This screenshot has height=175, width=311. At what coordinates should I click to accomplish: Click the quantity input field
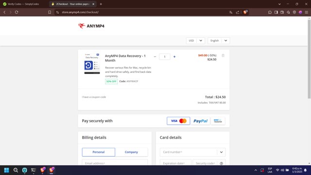click(x=165, y=57)
